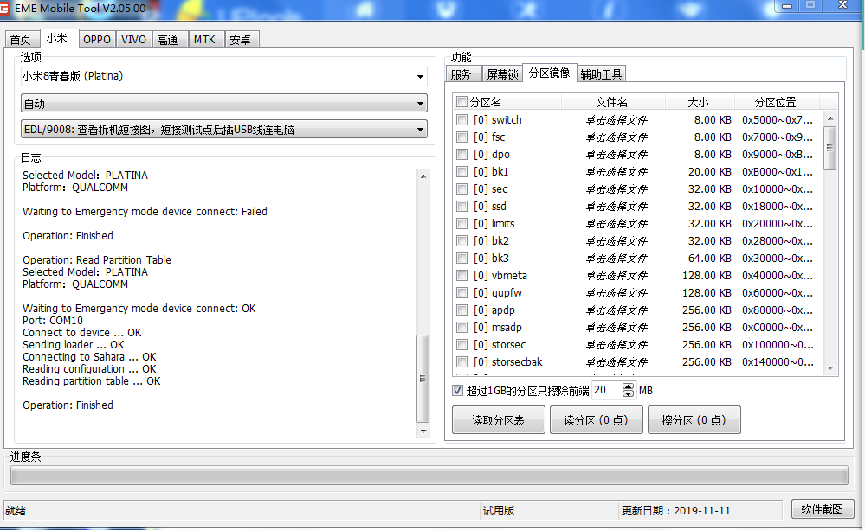The width and height of the screenshot is (865, 530).
Task: Open the 辅助工具 tab
Action: point(601,74)
